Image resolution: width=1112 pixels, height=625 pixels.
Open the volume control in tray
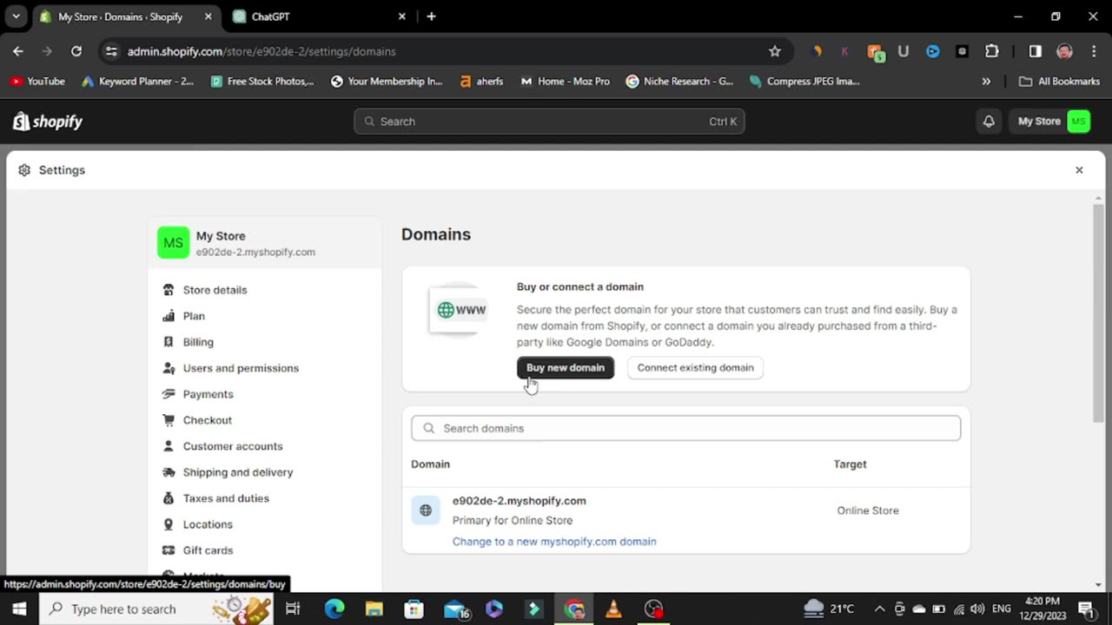(977, 609)
